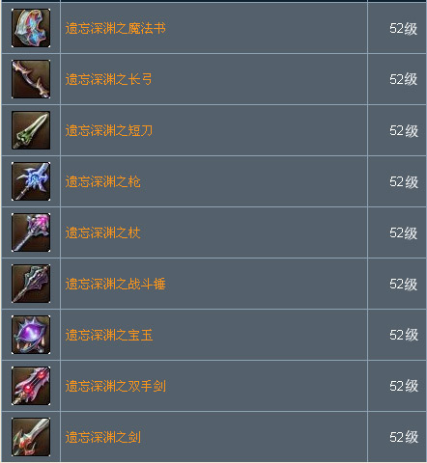Open the 遗忘深渊之长弓 link

point(109,79)
